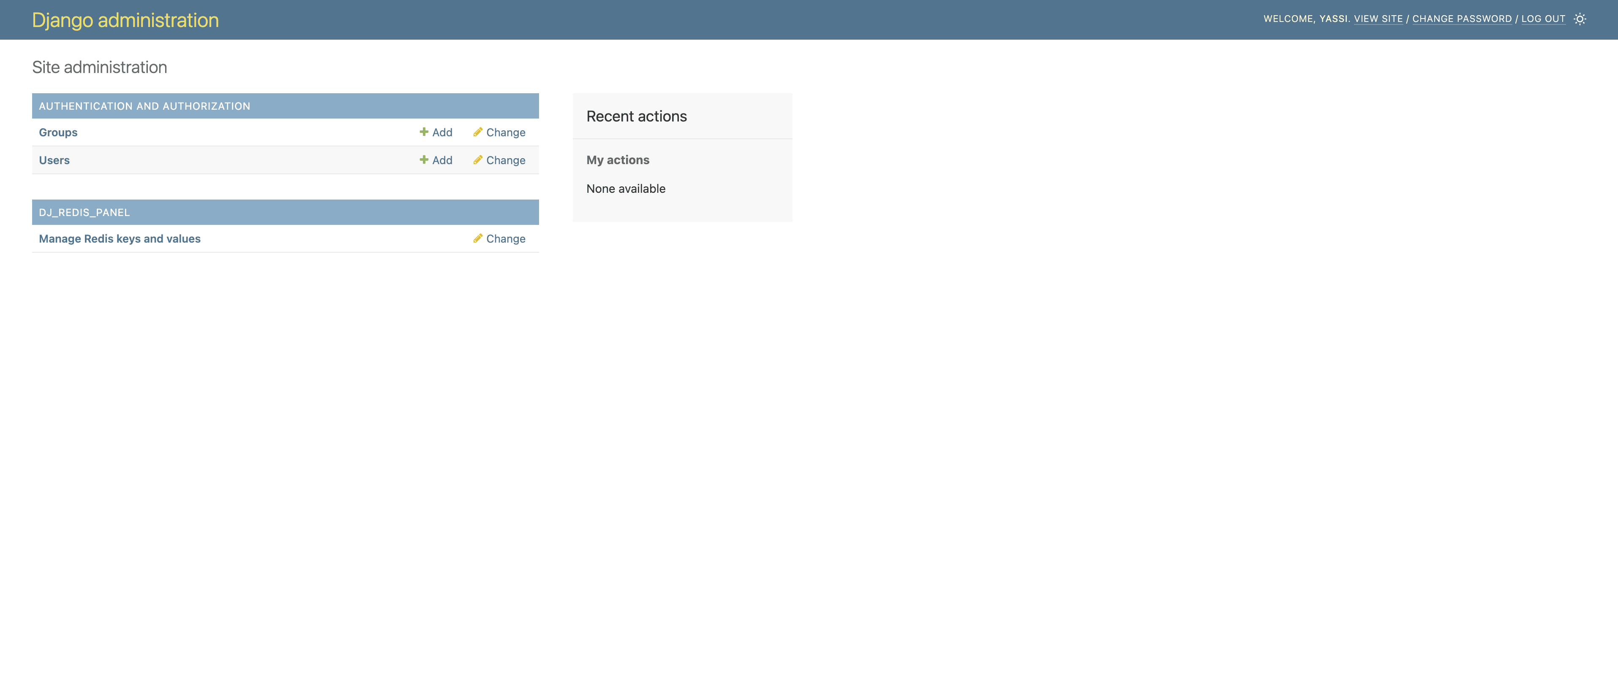Go to Change Password
This screenshot has height=686, width=1618.
[1462, 19]
